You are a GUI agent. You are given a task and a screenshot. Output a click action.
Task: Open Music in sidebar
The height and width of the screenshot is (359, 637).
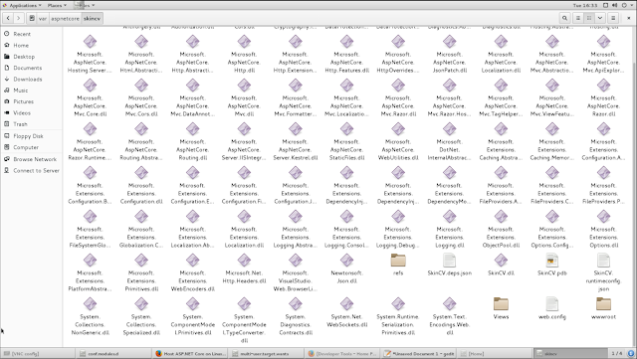tap(20, 90)
